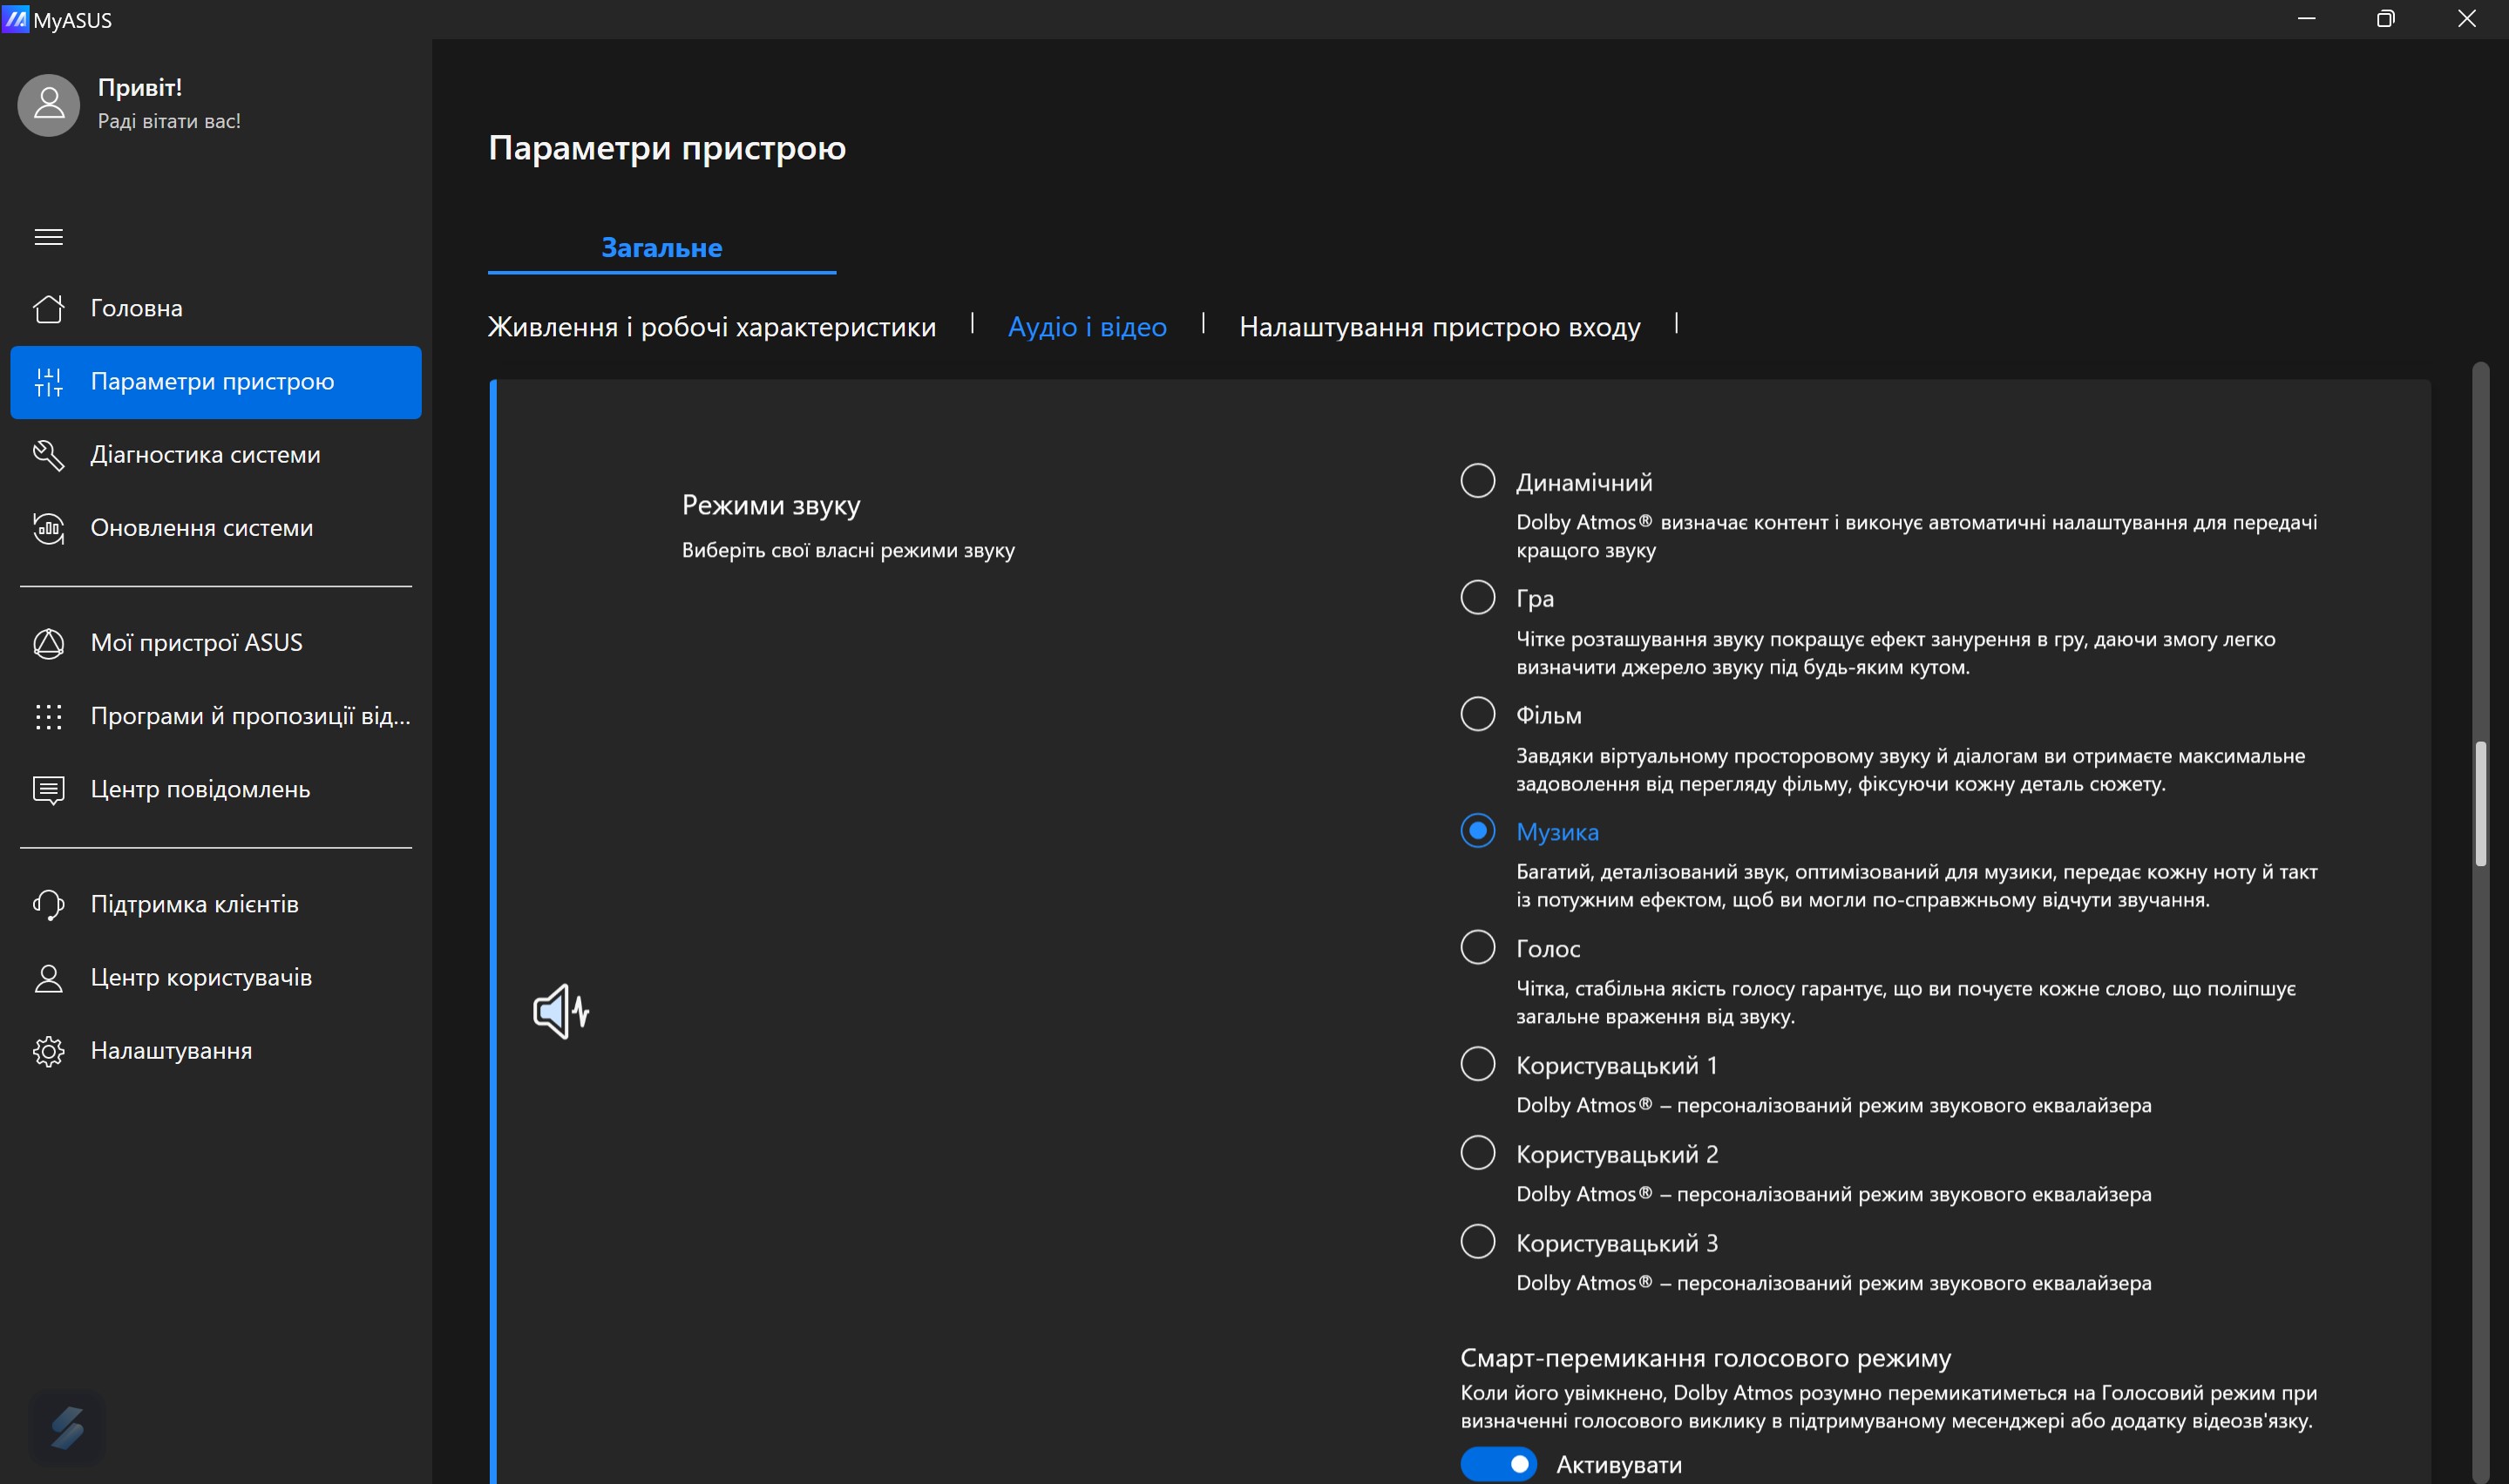The height and width of the screenshot is (1484, 2509).
Task: Open the Налаштування gear icon
Action: (x=48, y=1051)
